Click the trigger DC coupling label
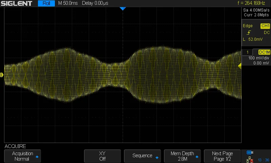This screenshot has height=163, width=271. tap(267, 33)
